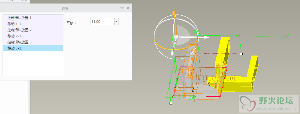The height and width of the screenshot is (114, 300).
Task: Click the dragger center ball
Action: 176,37
